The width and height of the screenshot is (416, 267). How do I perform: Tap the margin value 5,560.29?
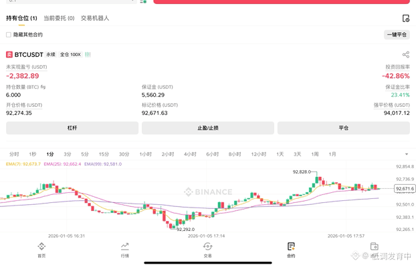(153, 95)
